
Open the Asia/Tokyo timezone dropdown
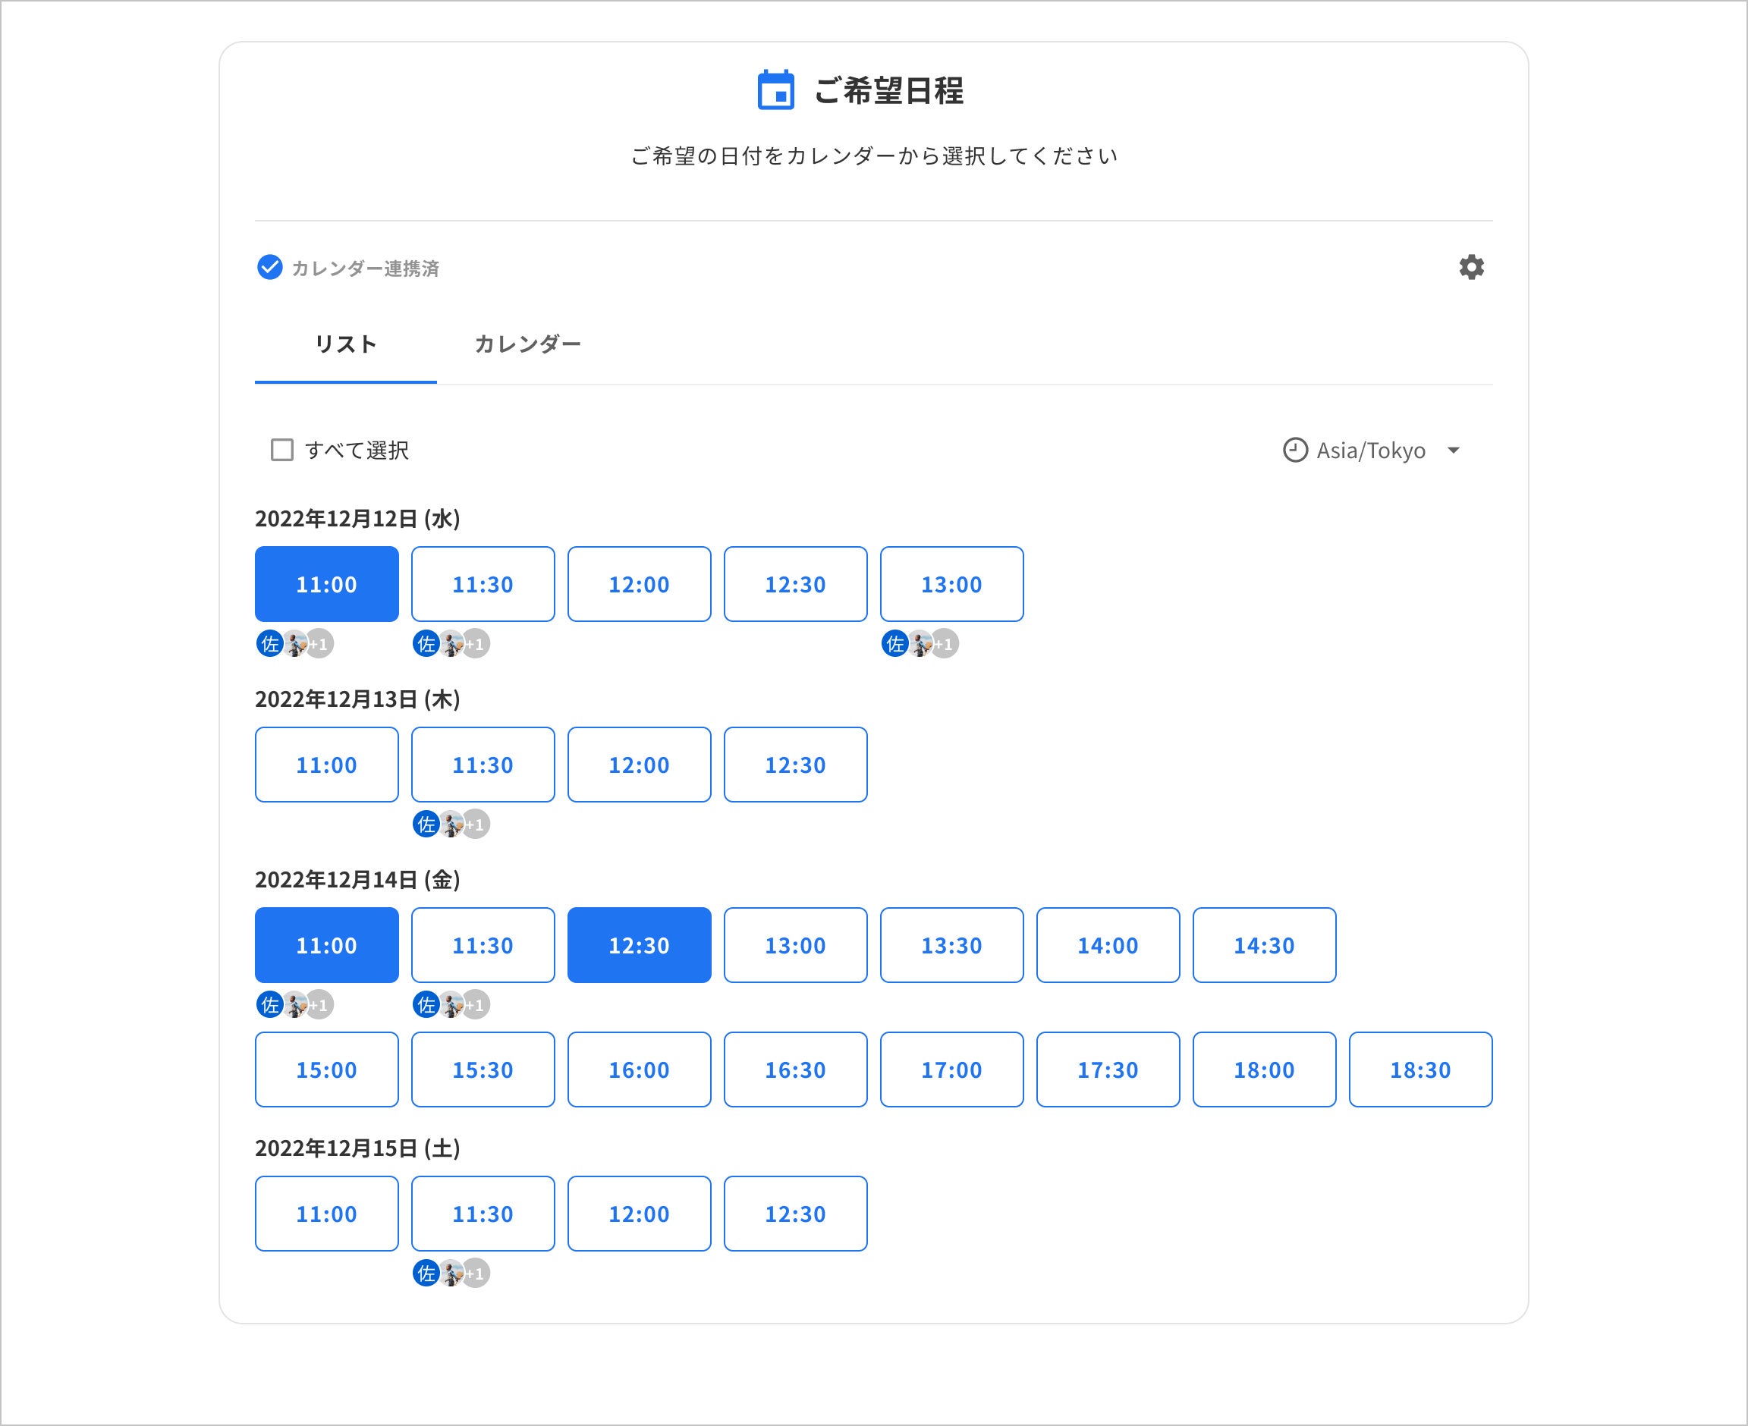tap(1370, 450)
